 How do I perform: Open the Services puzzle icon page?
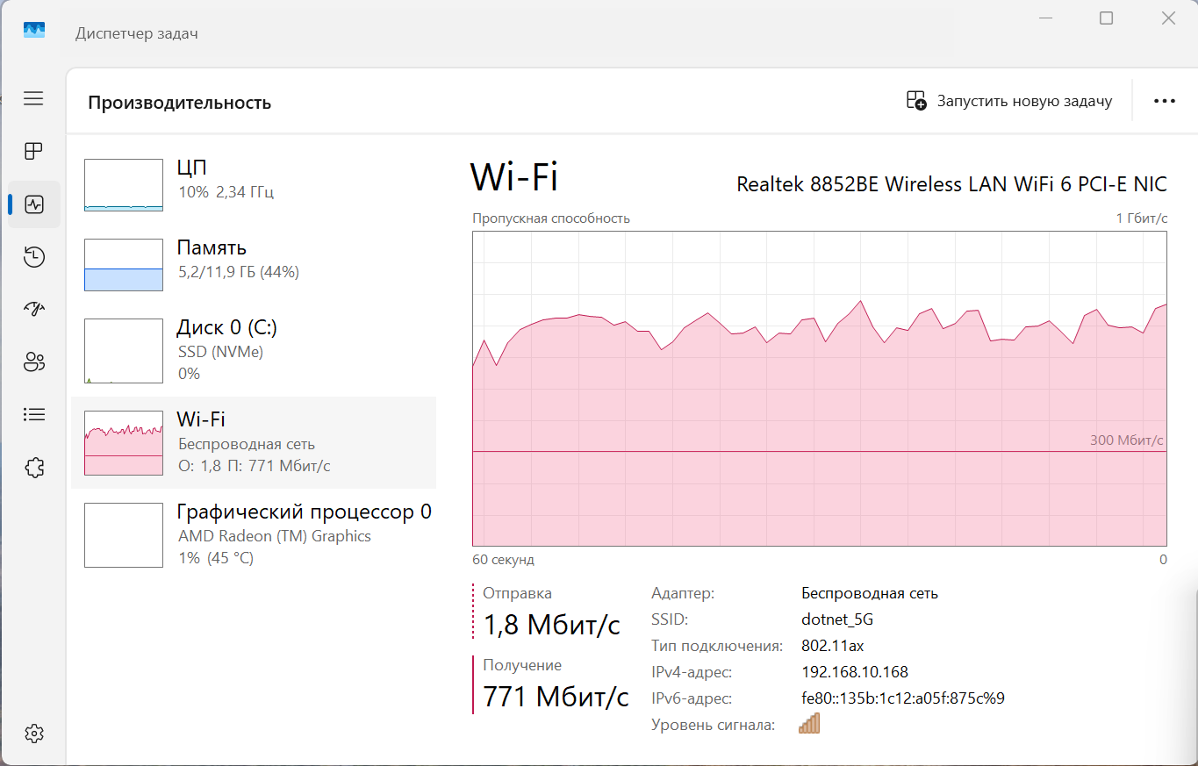[x=33, y=468]
